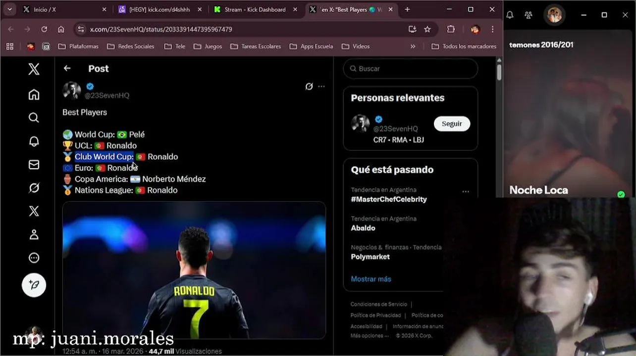Click @23SevenHQ handle in post header
Screen dimensions: 636x356
107,95
